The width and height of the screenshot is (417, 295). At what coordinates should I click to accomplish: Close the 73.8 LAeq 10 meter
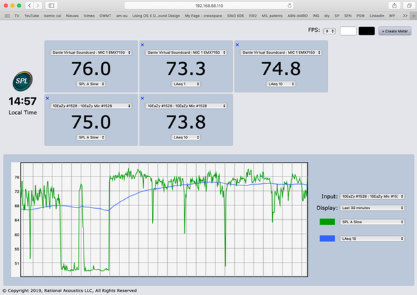click(x=143, y=99)
